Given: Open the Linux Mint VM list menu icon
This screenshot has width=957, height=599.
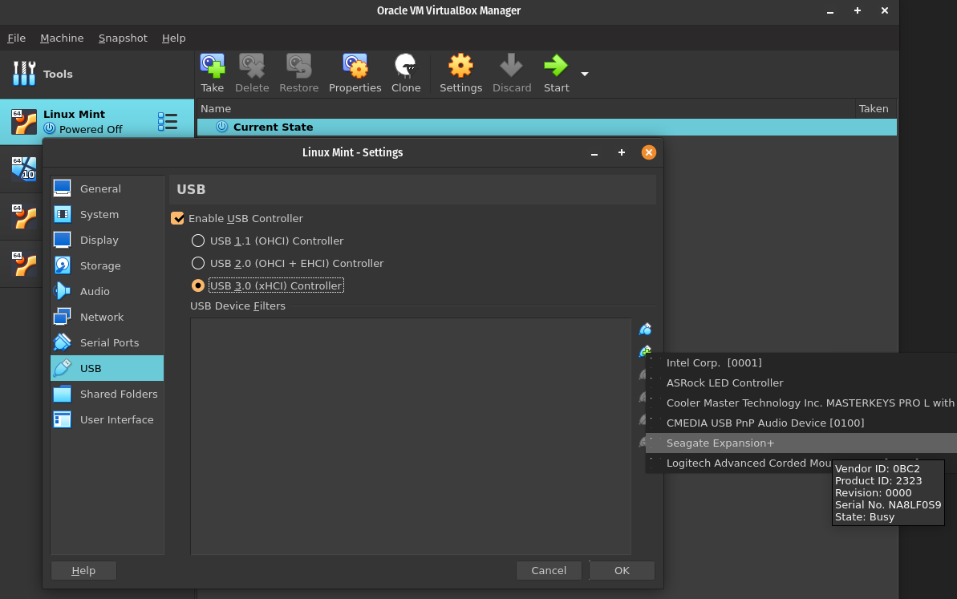Looking at the screenshot, I should [167, 121].
